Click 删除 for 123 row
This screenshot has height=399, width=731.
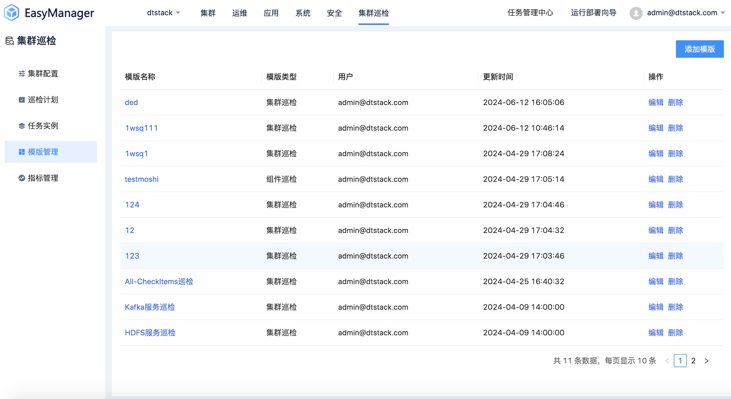tap(675, 256)
